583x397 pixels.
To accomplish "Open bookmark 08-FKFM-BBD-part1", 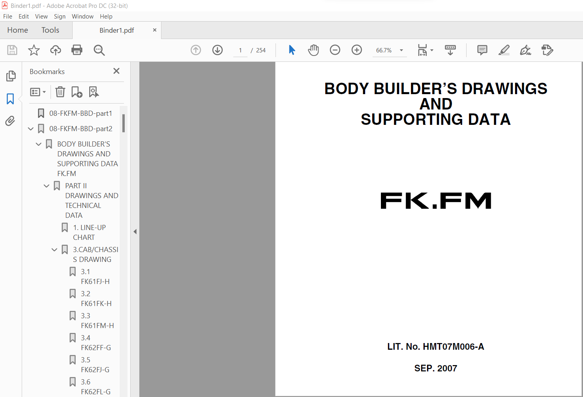I will (x=81, y=113).
